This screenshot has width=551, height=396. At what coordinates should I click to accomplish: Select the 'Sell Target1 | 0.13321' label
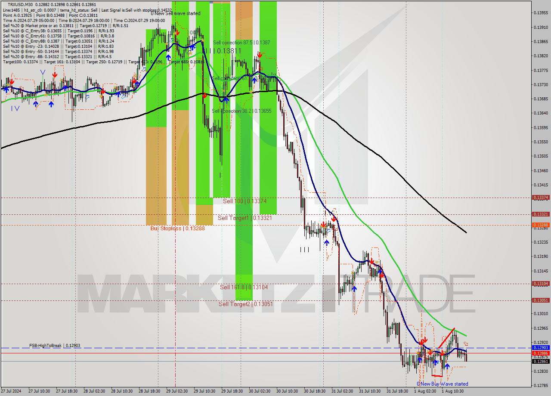pyautogui.click(x=245, y=218)
